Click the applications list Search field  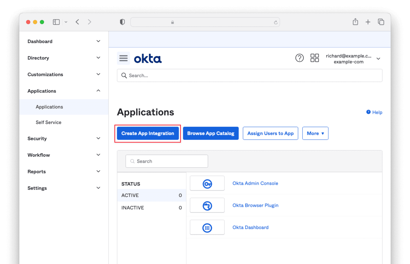tap(167, 161)
